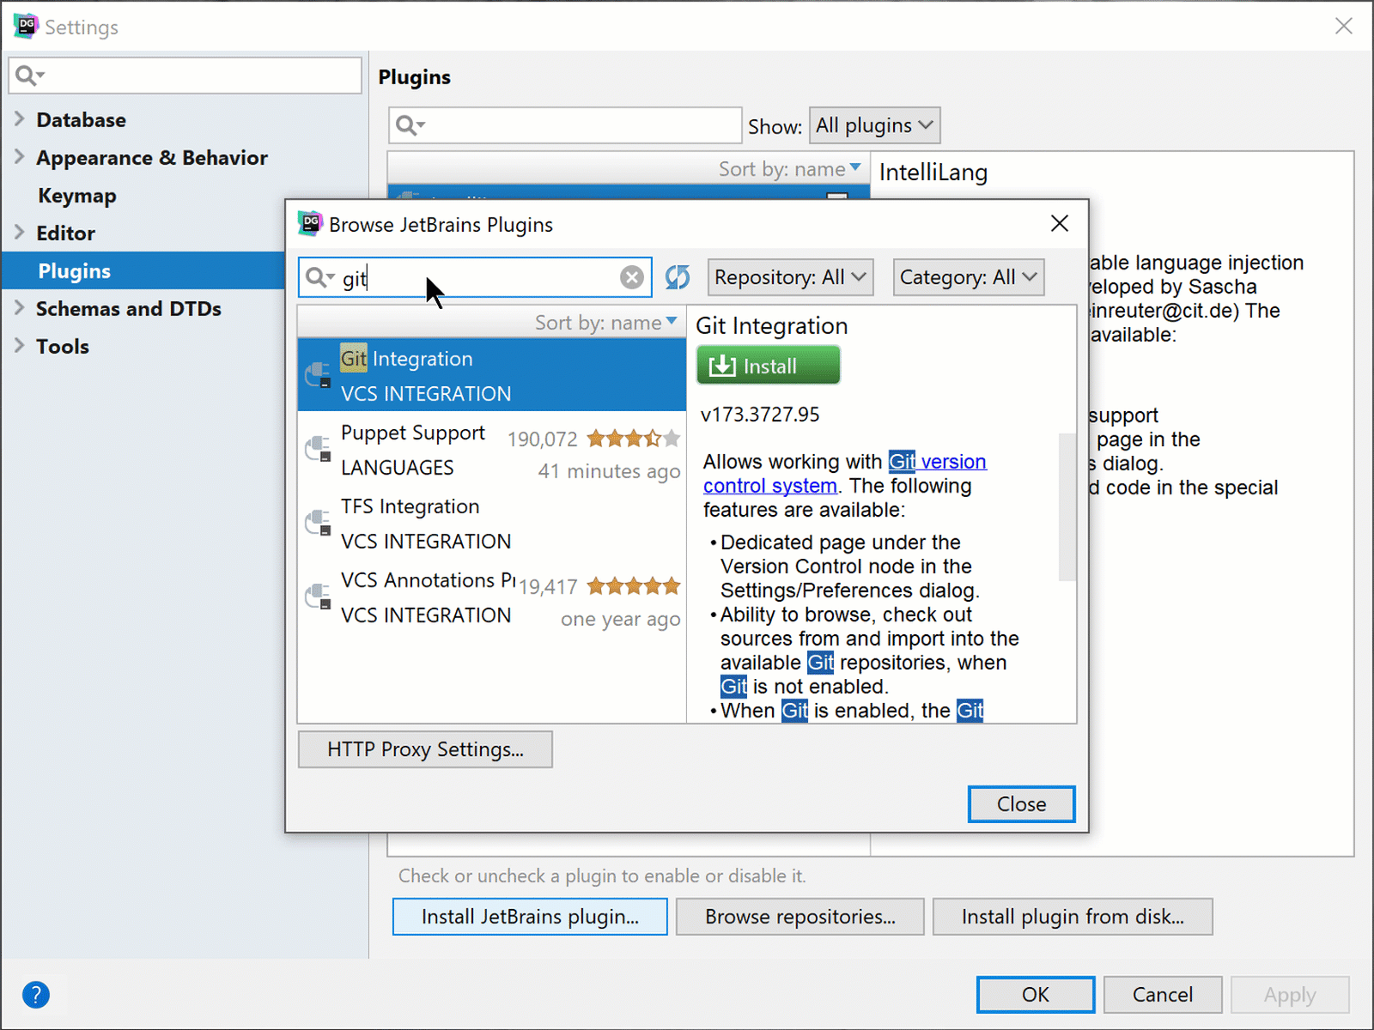Screen dimensions: 1374x1030
Task: Click Cancel in Settings window
Action: pos(1162,994)
